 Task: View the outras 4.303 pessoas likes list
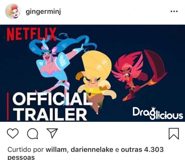click(142, 150)
